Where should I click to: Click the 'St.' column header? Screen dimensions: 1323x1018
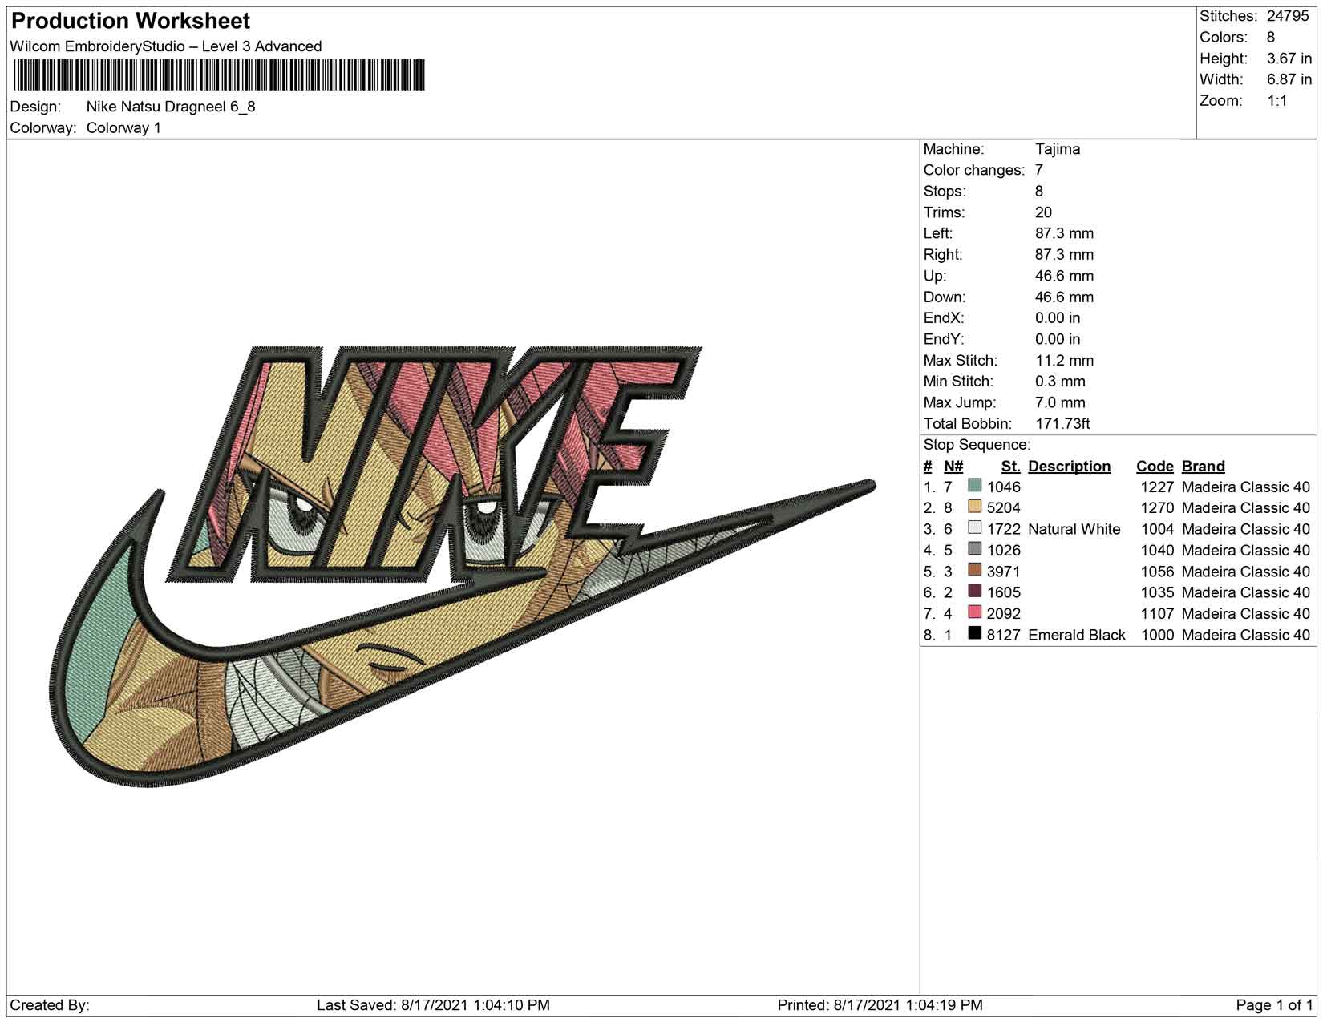pos(1010,467)
